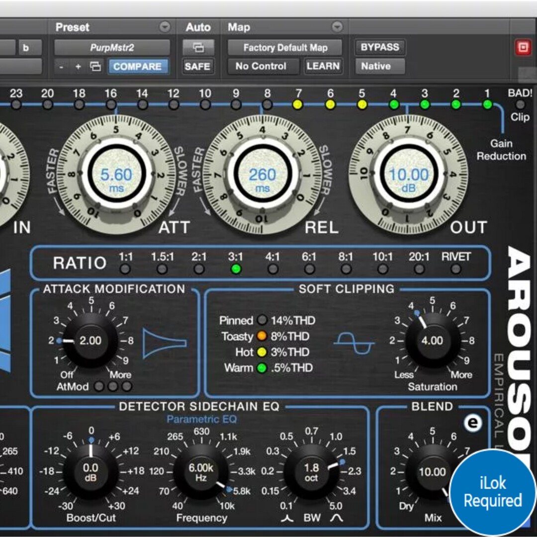Click the previous preset minus button
Image resolution: width=537 pixels, height=537 pixels.
click(61, 67)
